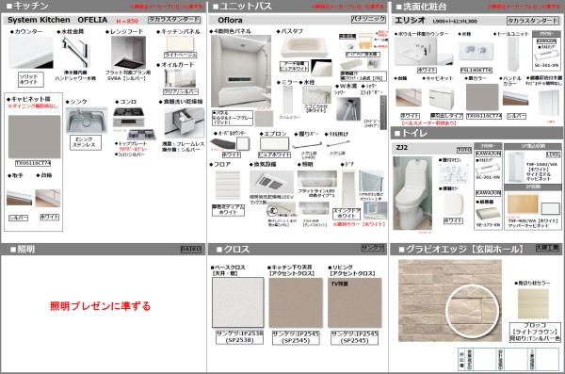Open the toilet 壁付リモコン remote image
Screen dimensions: 565x374
click(453, 173)
